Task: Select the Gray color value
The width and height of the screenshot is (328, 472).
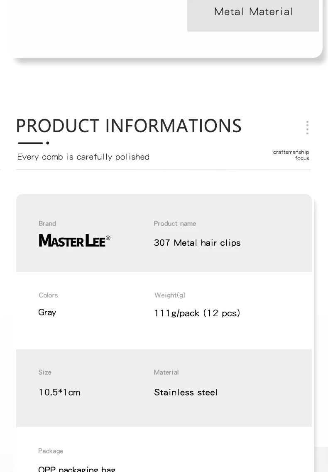Action: pyautogui.click(x=47, y=312)
